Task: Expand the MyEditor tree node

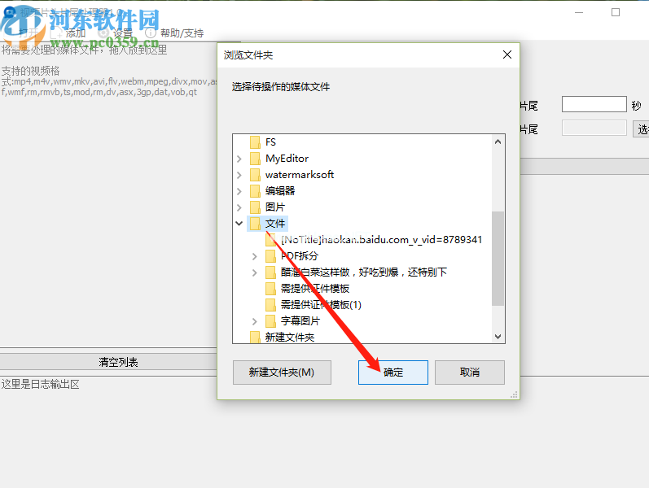Action: point(239,159)
